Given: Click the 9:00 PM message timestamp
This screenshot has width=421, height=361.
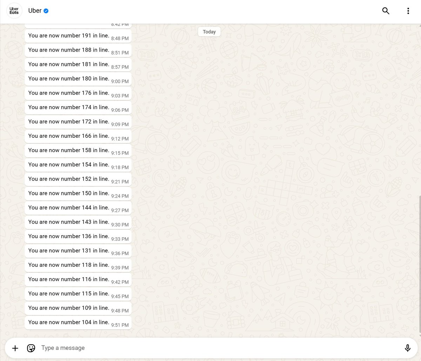Looking at the screenshot, I should pos(120,82).
